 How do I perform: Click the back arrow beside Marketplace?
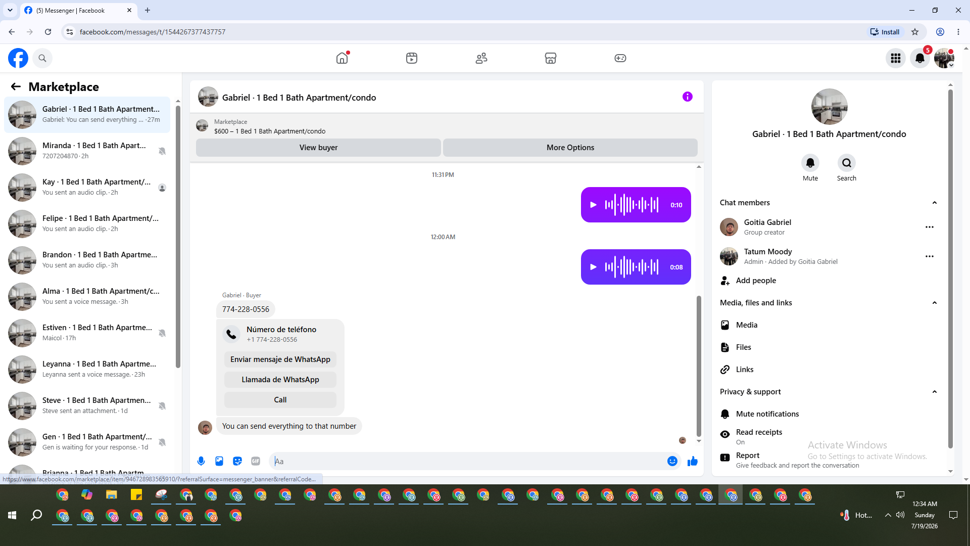(x=16, y=86)
